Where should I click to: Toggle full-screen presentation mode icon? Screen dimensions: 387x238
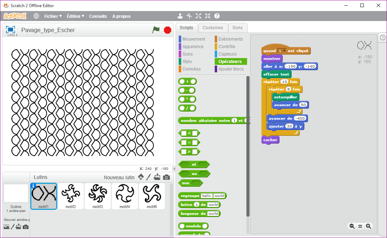10,30
